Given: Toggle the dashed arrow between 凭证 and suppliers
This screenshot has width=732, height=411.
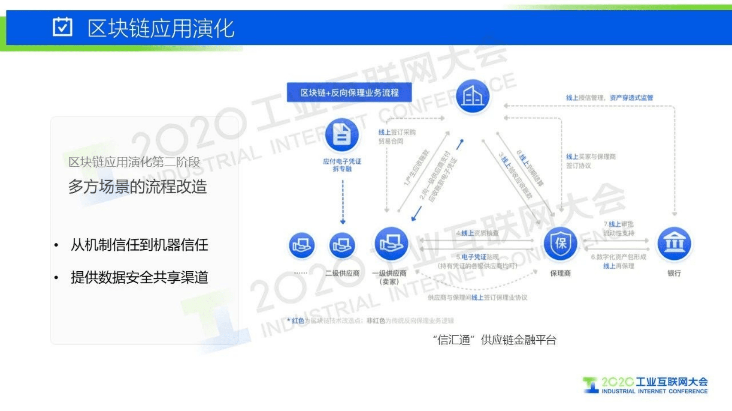Looking at the screenshot, I should [x=342, y=201].
